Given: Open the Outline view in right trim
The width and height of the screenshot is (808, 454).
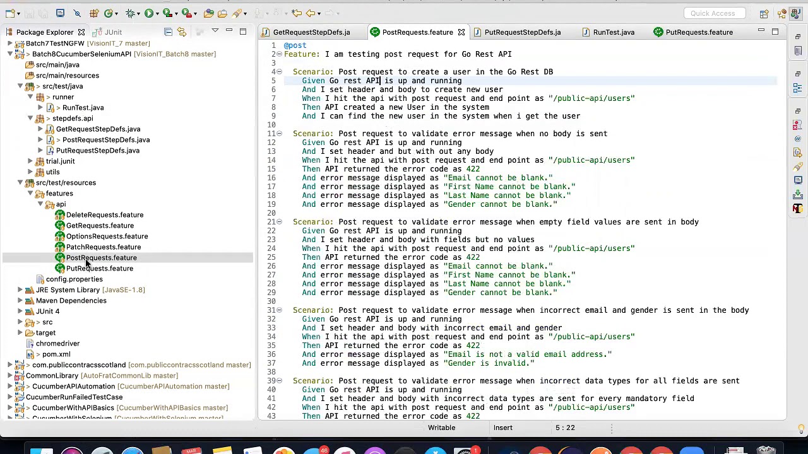Looking at the screenshot, I should (798, 87).
